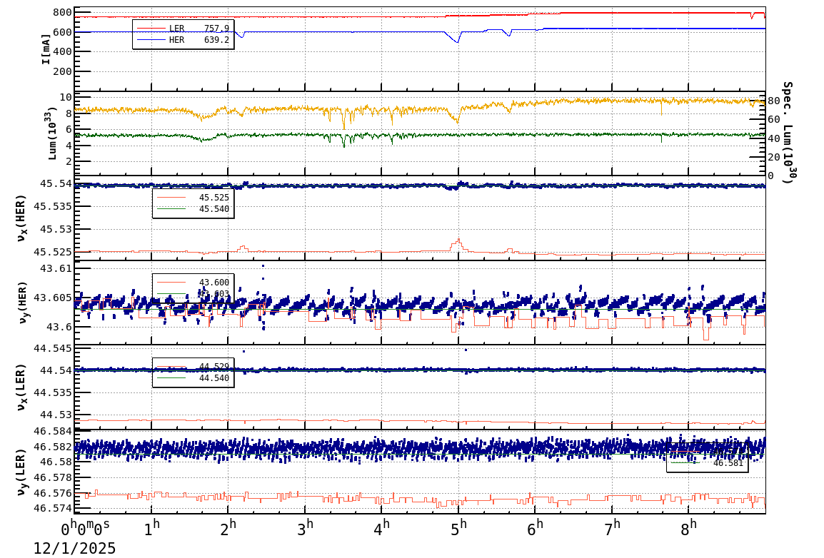Select the νx(LER) axis label
Viewport: 824px width, 558px height.
coord(21,387)
